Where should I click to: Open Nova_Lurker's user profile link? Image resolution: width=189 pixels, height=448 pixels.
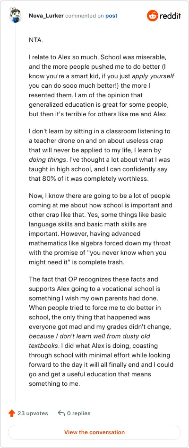tap(46, 16)
